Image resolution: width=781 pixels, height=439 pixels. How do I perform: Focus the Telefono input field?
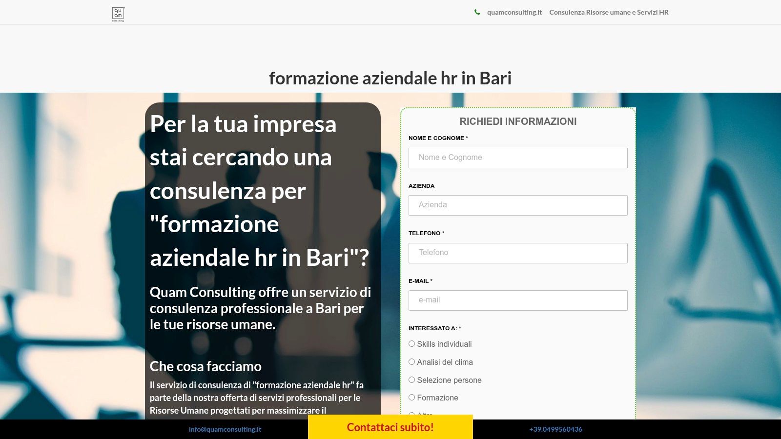pyautogui.click(x=518, y=253)
